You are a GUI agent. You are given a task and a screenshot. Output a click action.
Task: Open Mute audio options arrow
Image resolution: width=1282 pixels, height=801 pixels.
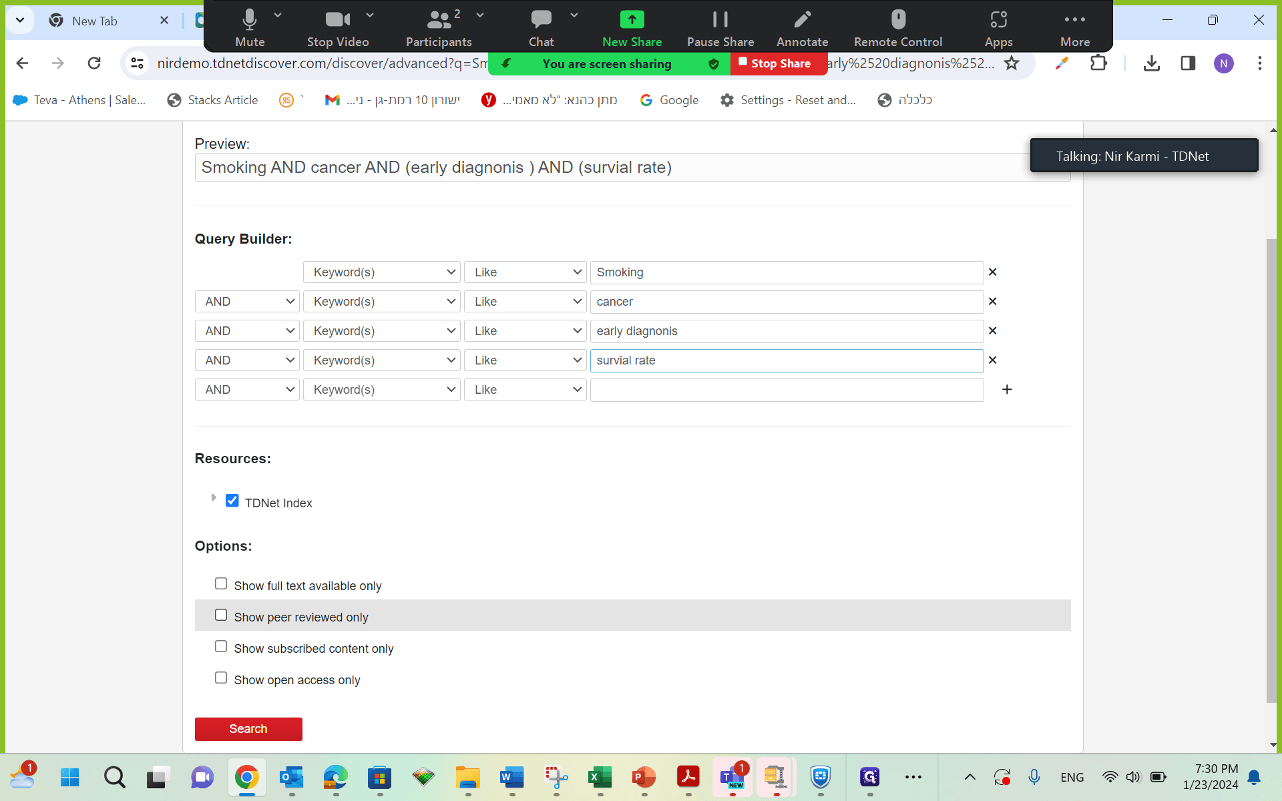pos(278,15)
